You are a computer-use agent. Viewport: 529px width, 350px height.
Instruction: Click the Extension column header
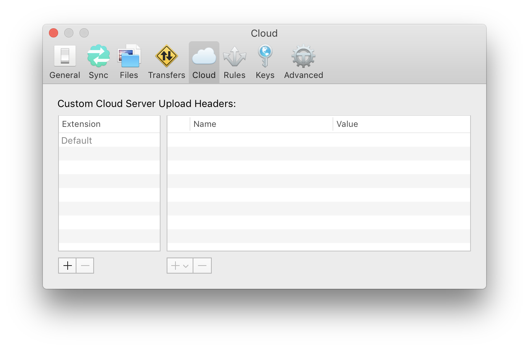coord(109,124)
